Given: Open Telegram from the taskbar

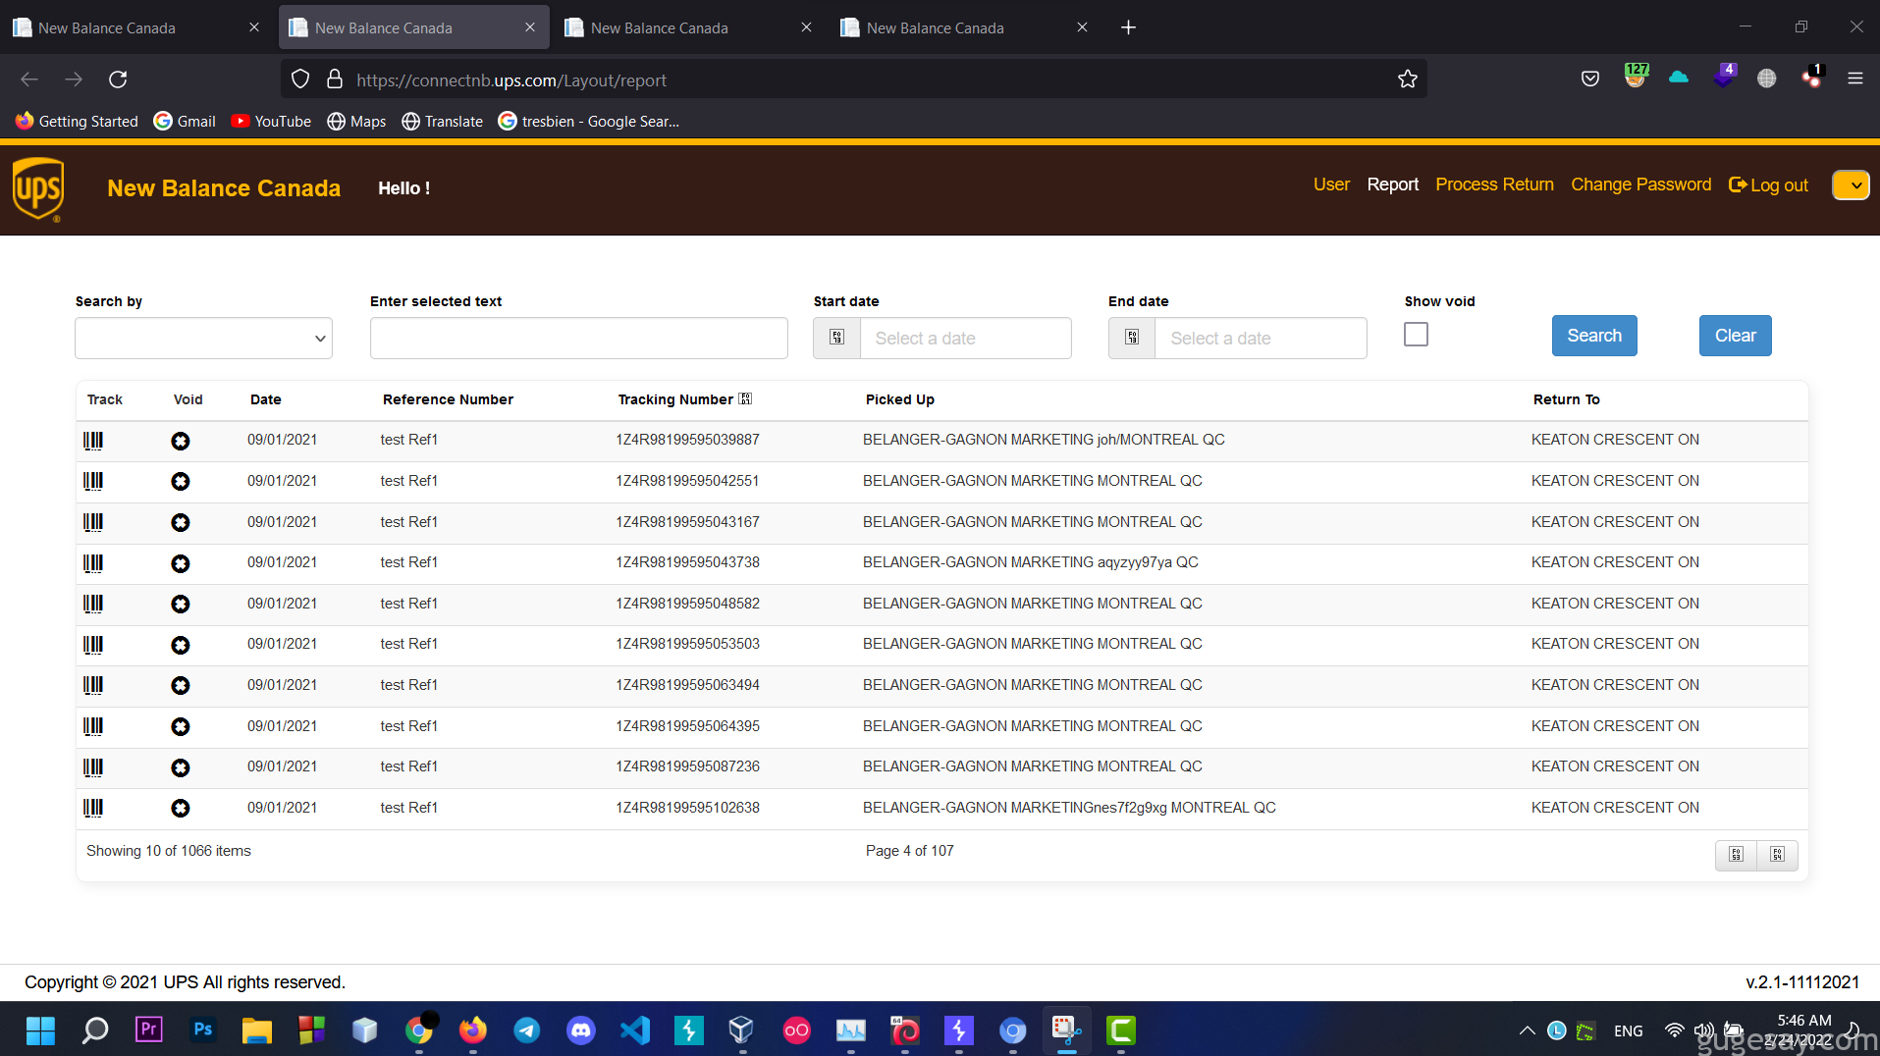Looking at the screenshot, I should click(527, 1030).
